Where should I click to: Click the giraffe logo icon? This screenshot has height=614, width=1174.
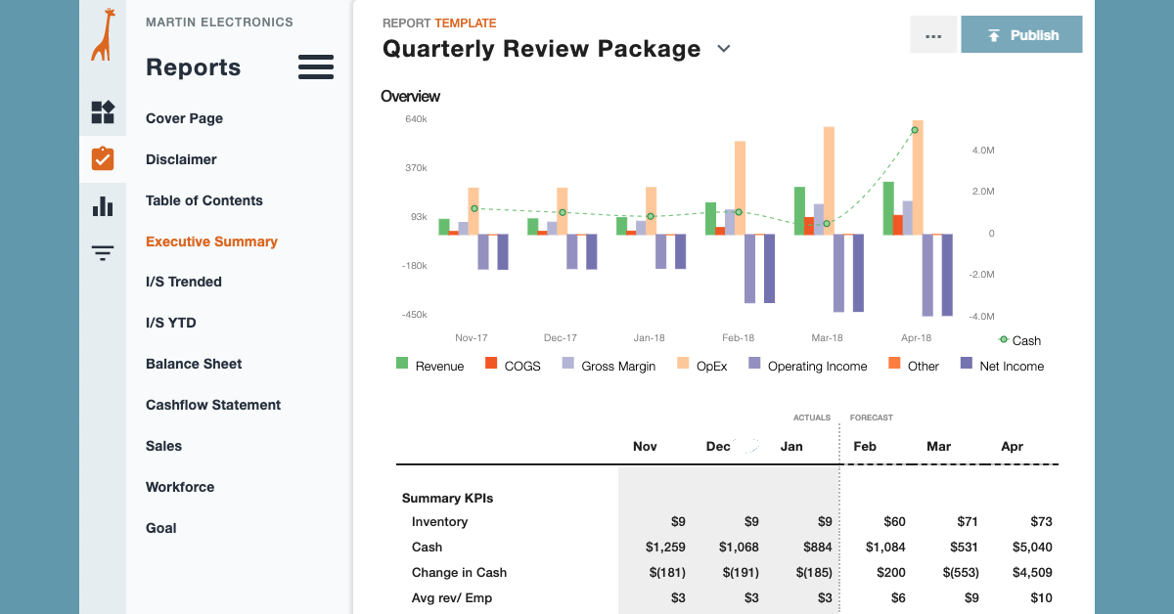click(103, 35)
